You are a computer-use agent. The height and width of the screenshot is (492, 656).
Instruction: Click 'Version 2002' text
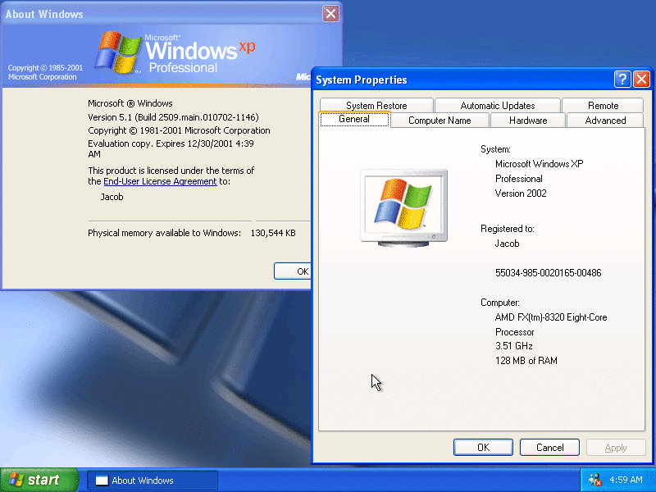tap(521, 194)
